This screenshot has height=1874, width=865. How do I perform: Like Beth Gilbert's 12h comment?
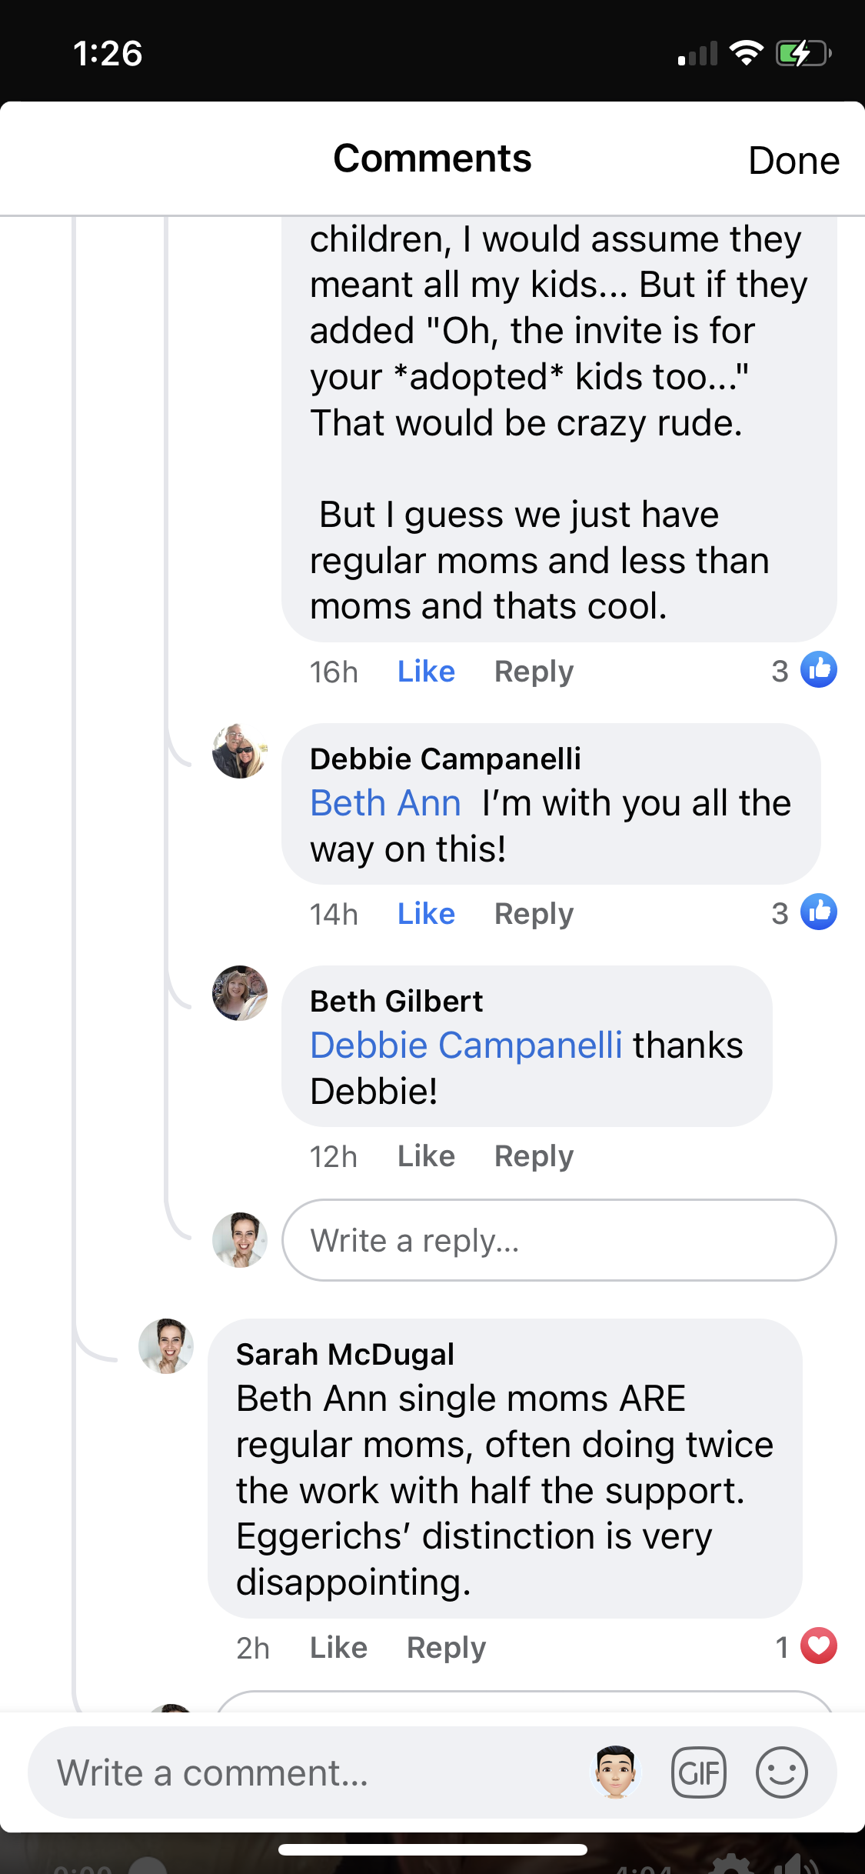click(x=426, y=1156)
